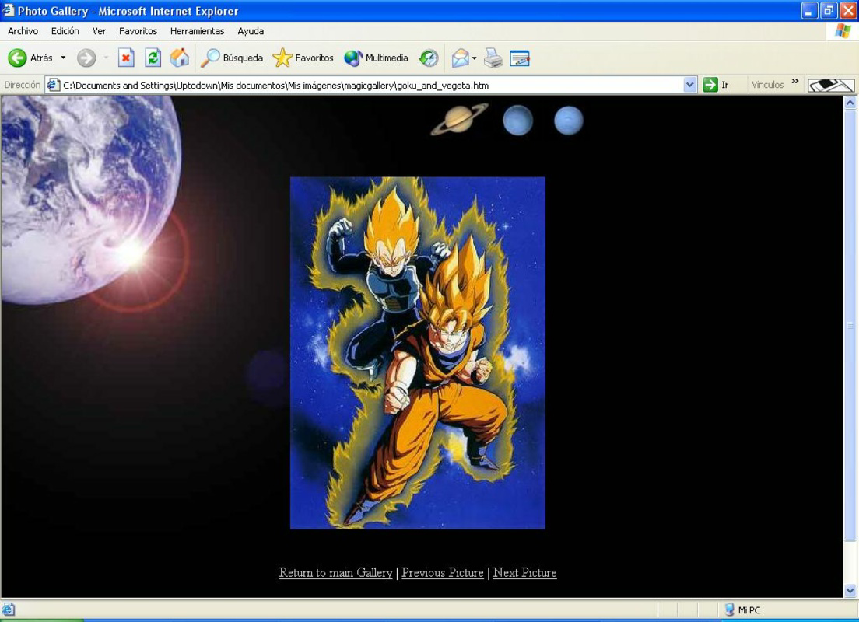
Task: Open the Favoritos menu in menu bar
Action: coord(138,31)
